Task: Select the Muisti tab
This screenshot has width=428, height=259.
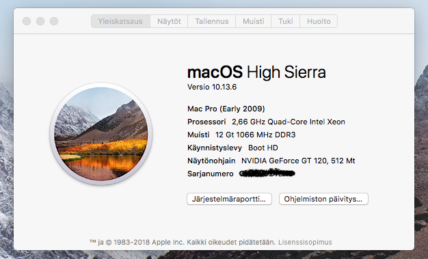Action: 253,21
